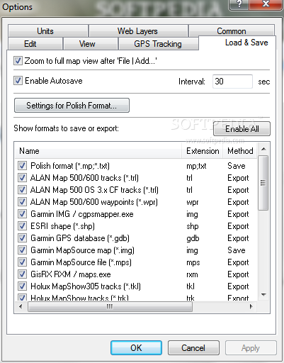Sort list by Extension column header
284x363 pixels.
[203, 151]
